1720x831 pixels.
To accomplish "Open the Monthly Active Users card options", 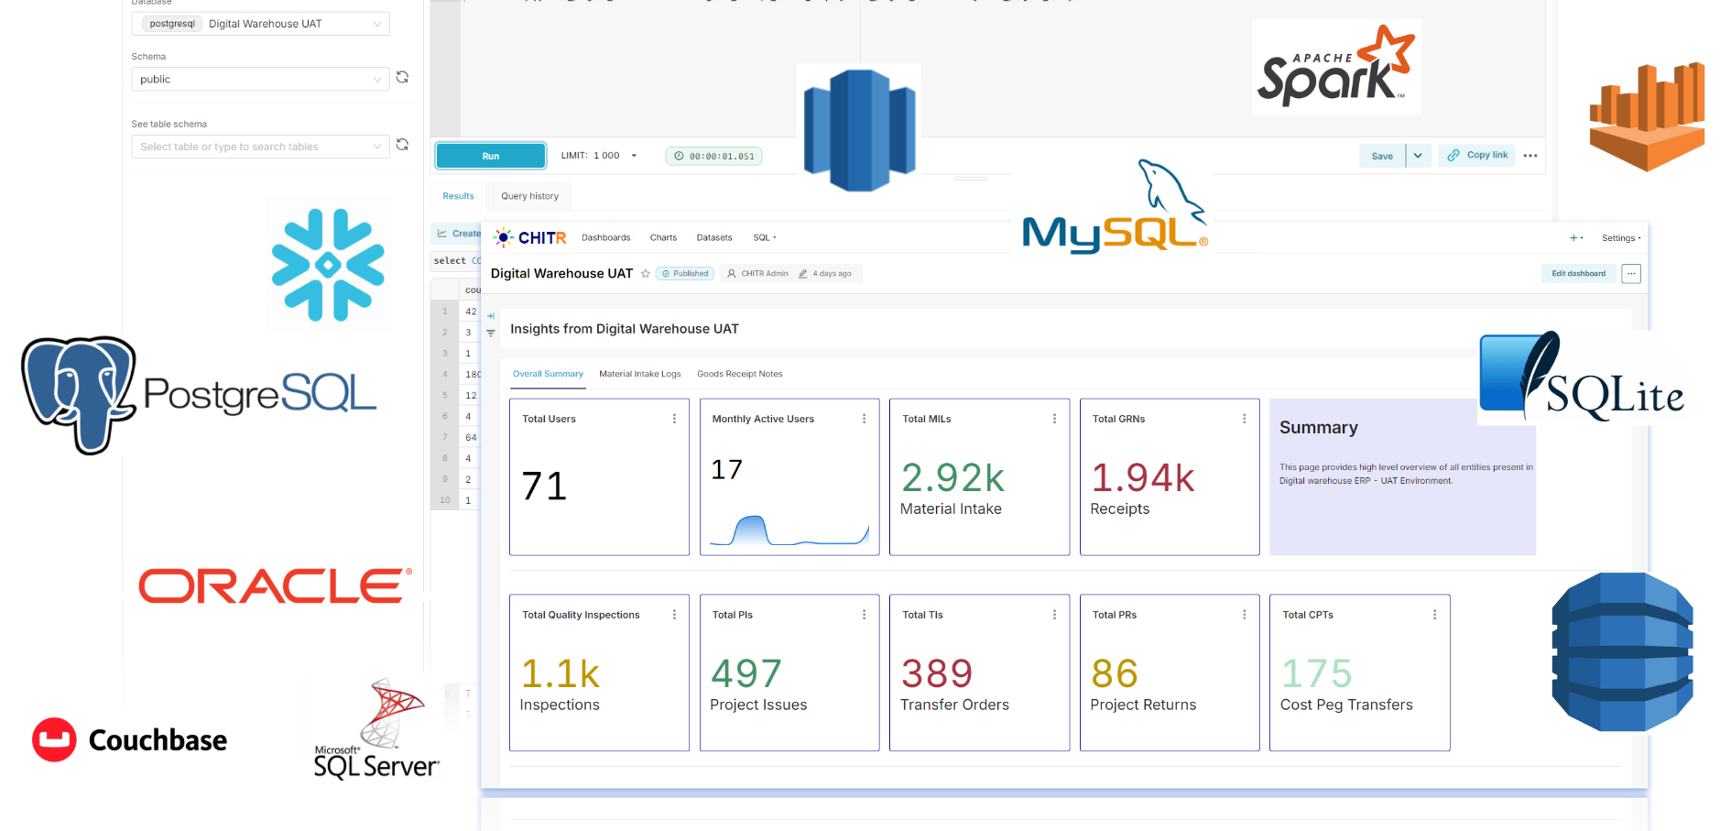I will pyautogui.click(x=864, y=419).
